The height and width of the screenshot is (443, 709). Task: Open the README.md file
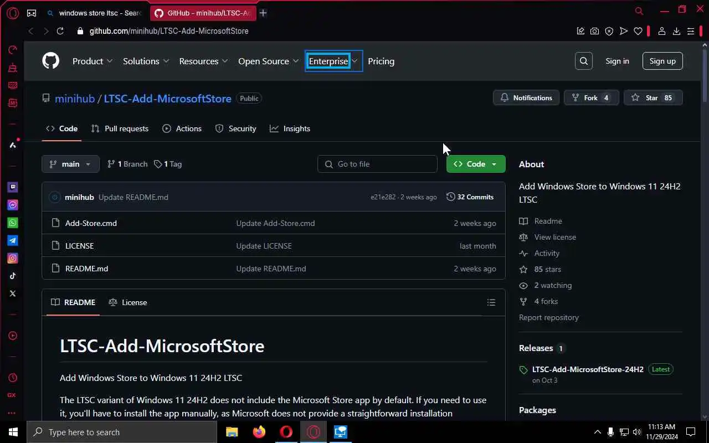point(86,269)
